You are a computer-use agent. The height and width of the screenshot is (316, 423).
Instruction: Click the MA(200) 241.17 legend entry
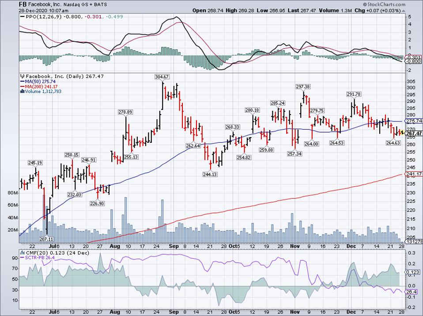click(41, 87)
